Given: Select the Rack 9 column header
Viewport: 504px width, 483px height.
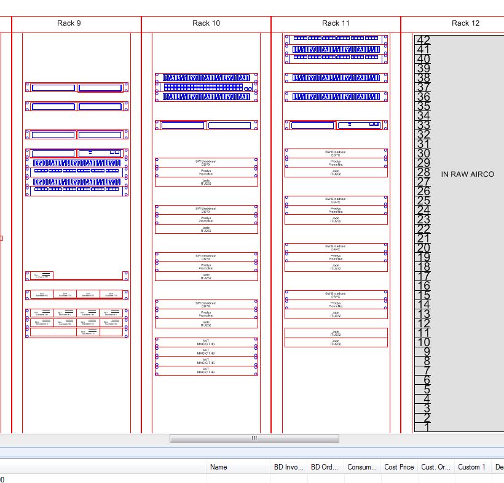Looking at the screenshot, I should [69, 23].
